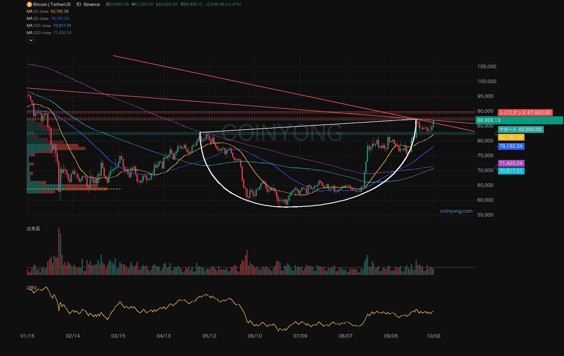Open the coinyong.com link
Viewport: 564px width, 356px height.
click(456, 211)
